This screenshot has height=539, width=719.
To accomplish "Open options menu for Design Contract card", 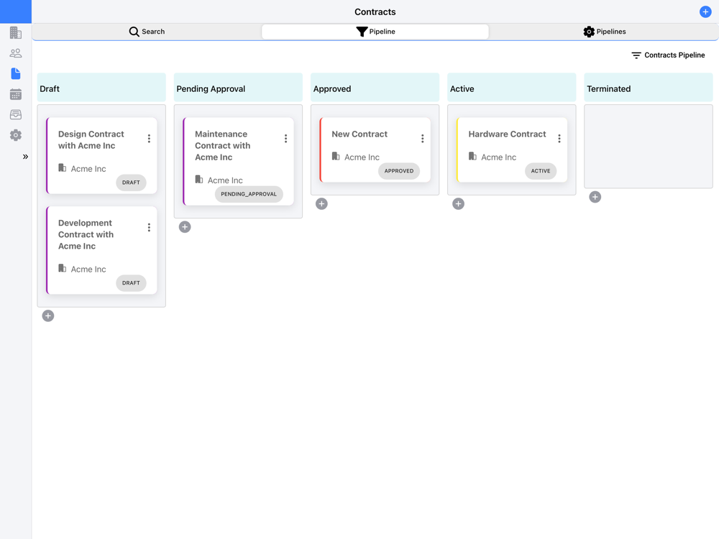I will click(149, 139).
